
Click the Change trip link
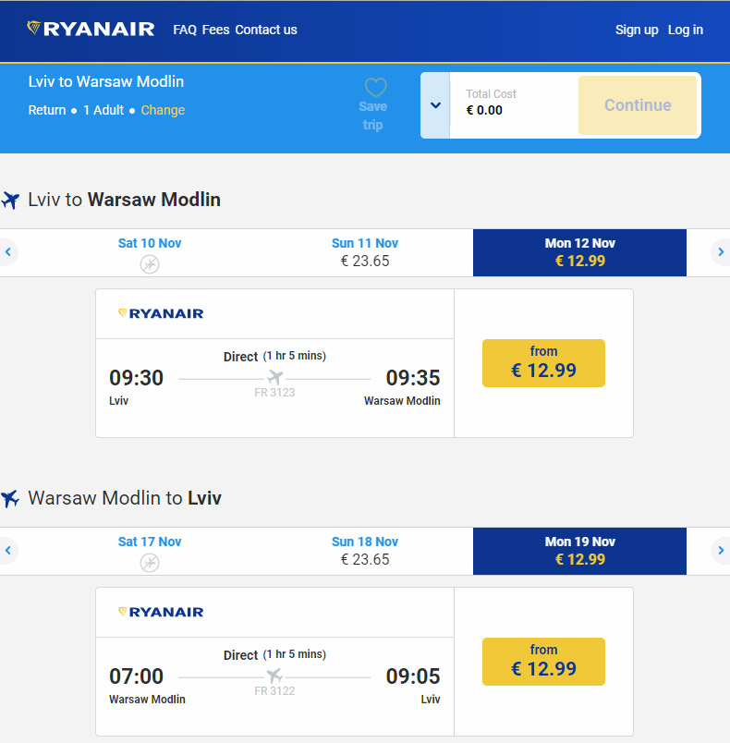tap(163, 110)
